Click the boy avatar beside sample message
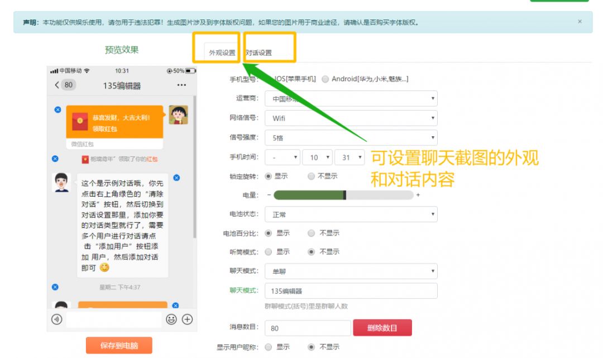 point(61,183)
